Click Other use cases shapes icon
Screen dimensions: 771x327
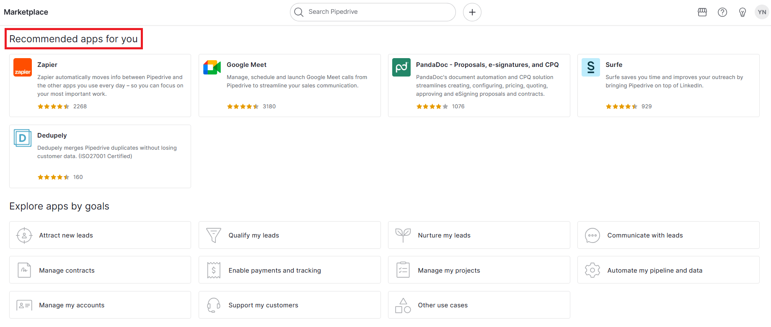coord(403,306)
